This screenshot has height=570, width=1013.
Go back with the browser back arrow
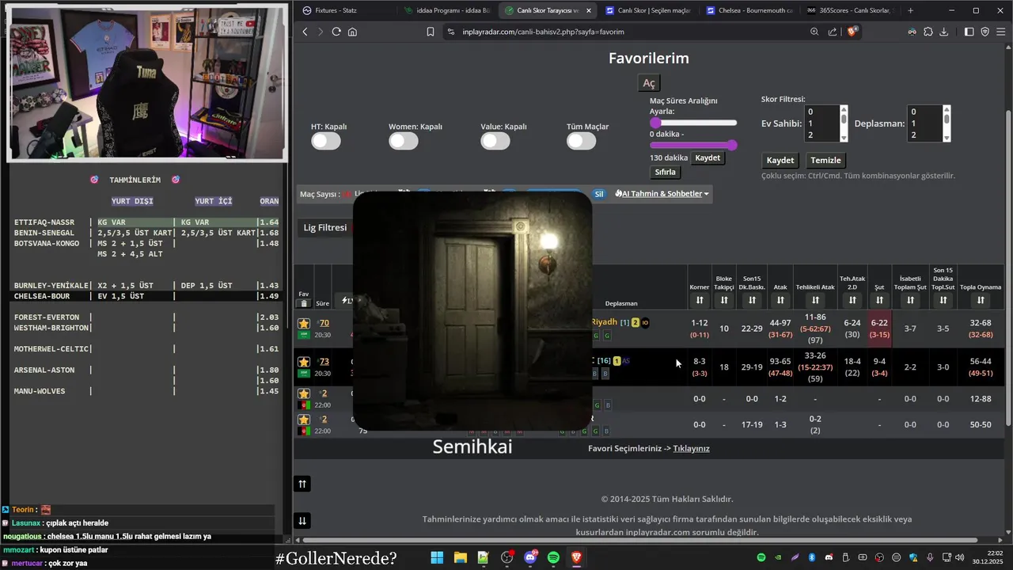pyautogui.click(x=305, y=32)
